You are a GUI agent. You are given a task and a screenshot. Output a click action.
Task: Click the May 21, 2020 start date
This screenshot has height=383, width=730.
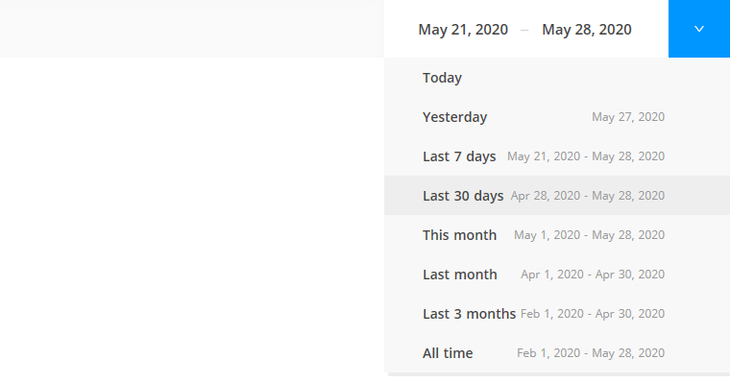click(x=463, y=30)
